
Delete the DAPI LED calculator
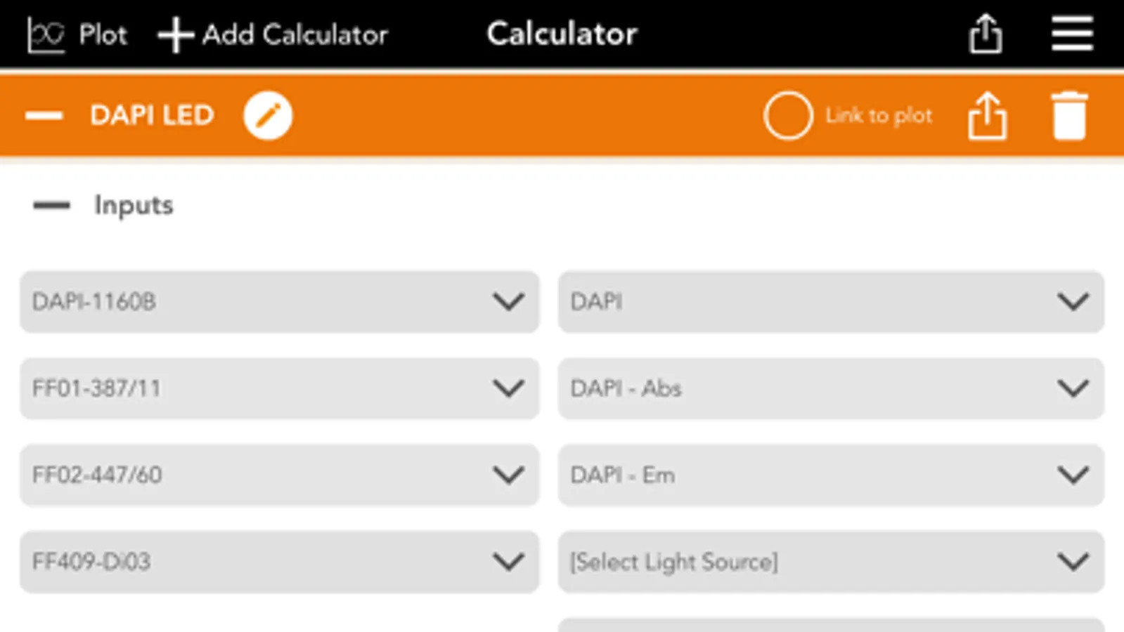[x=1069, y=116]
